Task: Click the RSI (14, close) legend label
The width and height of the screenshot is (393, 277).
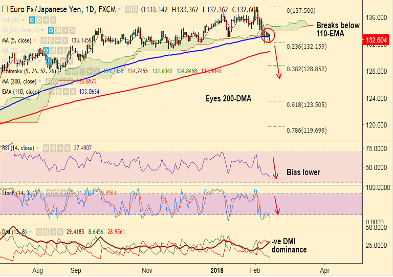Action: click(18, 148)
